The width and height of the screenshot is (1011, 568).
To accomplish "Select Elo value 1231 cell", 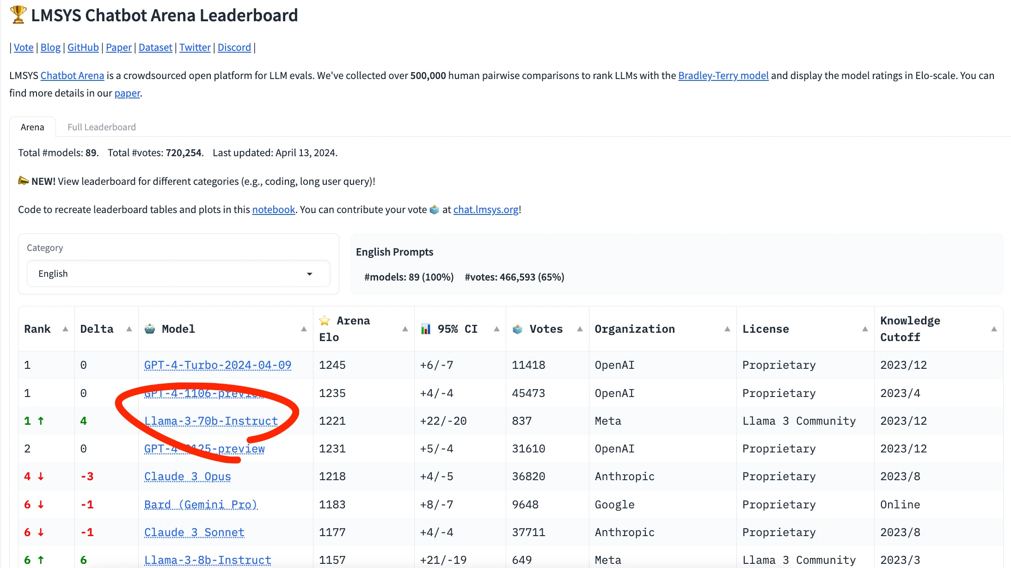I will [332, 449].
